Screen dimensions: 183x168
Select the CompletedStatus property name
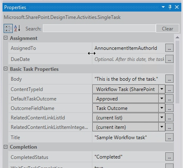pos(29,157)
